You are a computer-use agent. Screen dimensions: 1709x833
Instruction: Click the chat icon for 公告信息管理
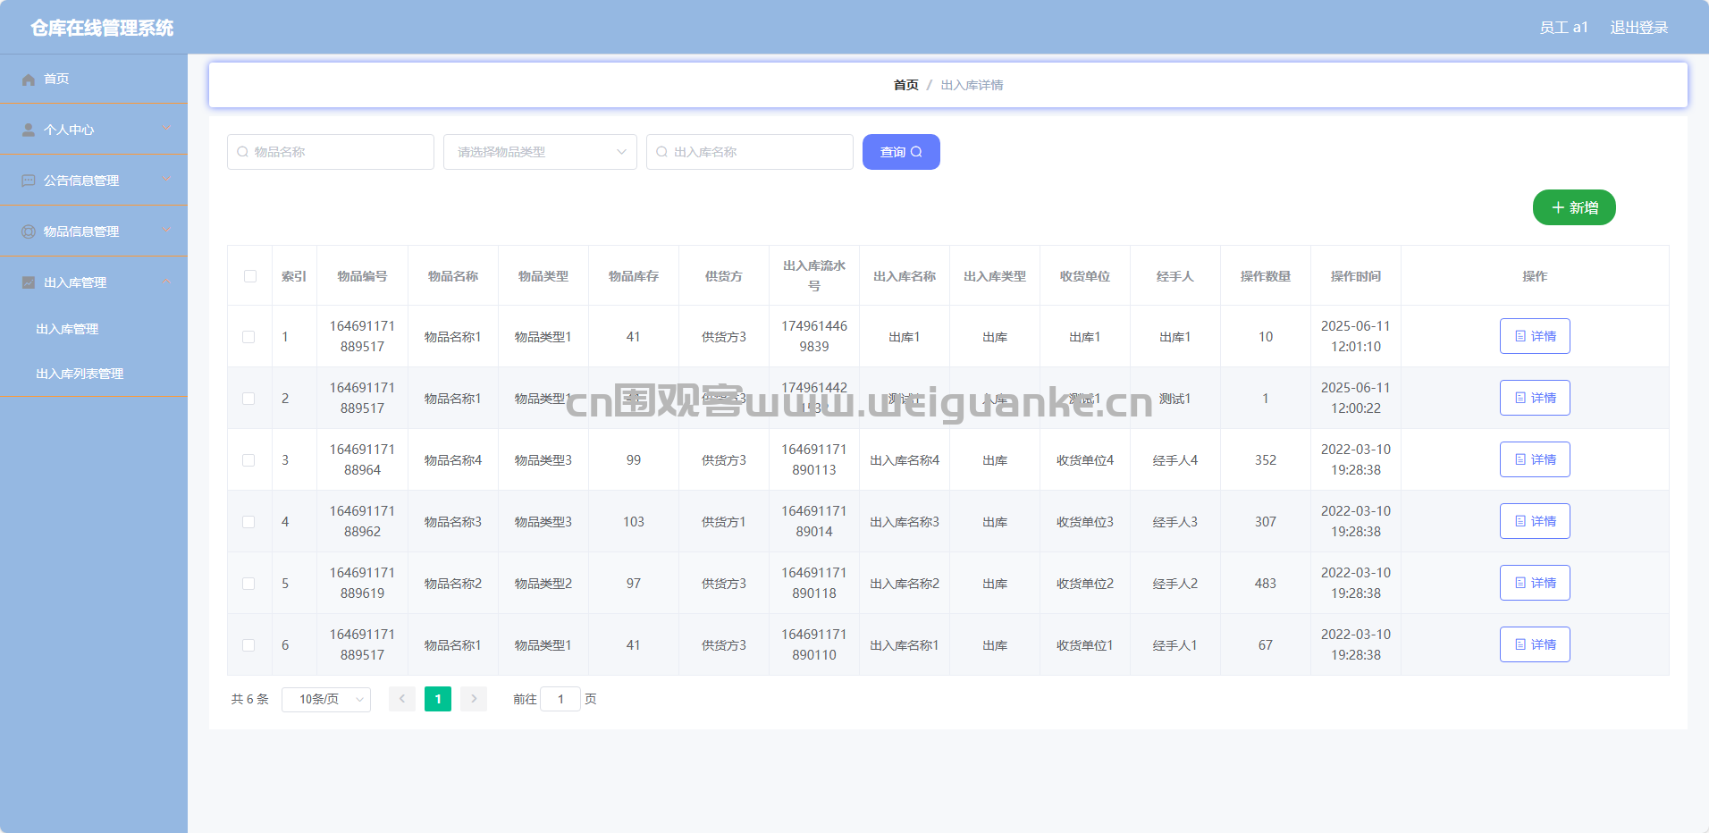(29, 181)
